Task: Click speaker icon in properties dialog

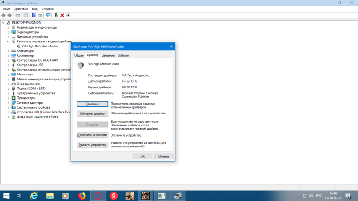Action: tap(81, 65)
